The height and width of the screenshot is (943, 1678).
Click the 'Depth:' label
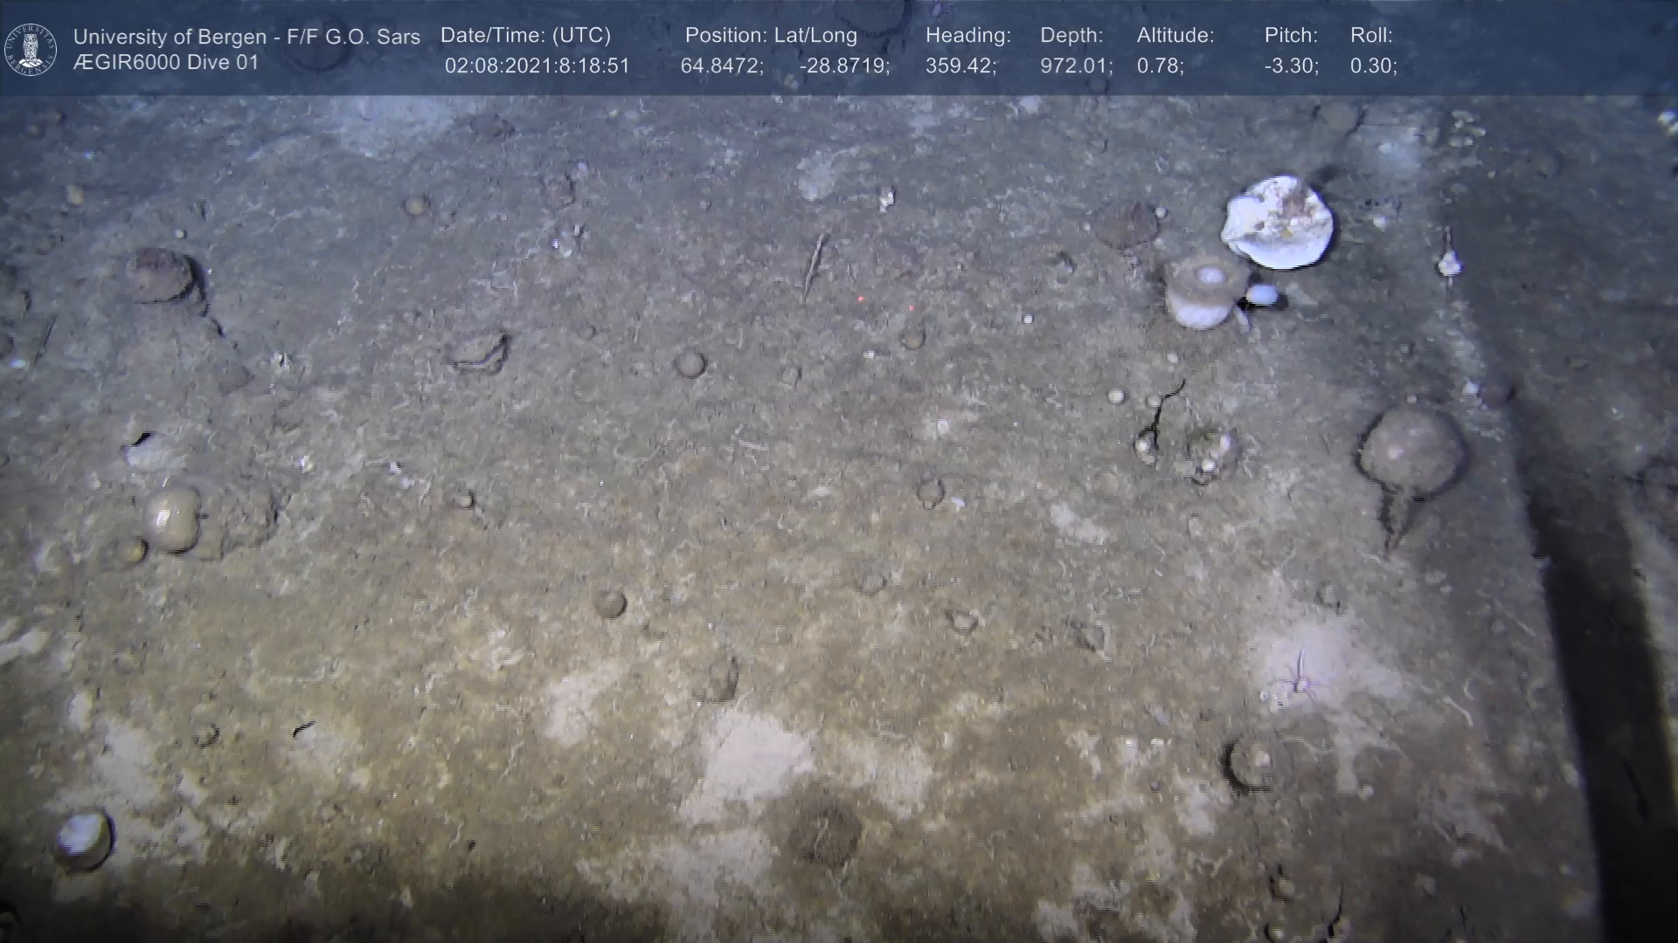point(1071,36)
